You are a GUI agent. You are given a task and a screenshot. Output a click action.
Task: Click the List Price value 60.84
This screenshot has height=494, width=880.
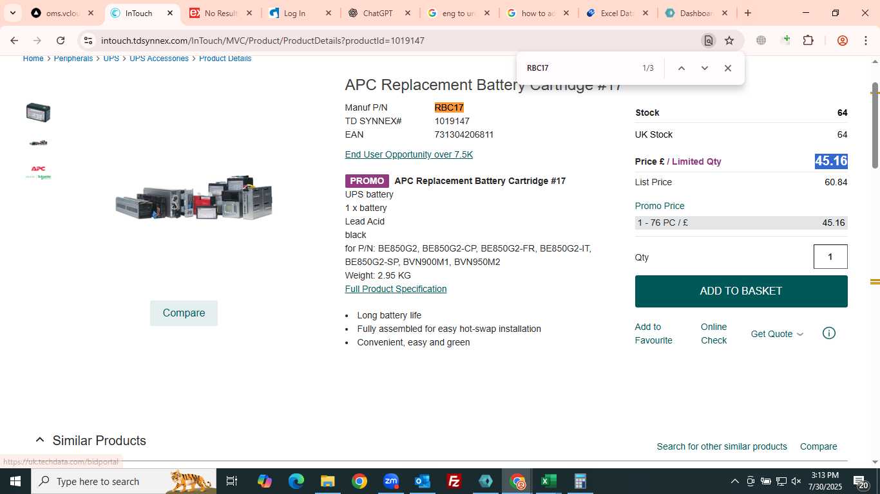coord(836,182)
